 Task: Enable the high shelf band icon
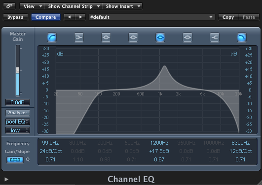[x=215, y=37]
